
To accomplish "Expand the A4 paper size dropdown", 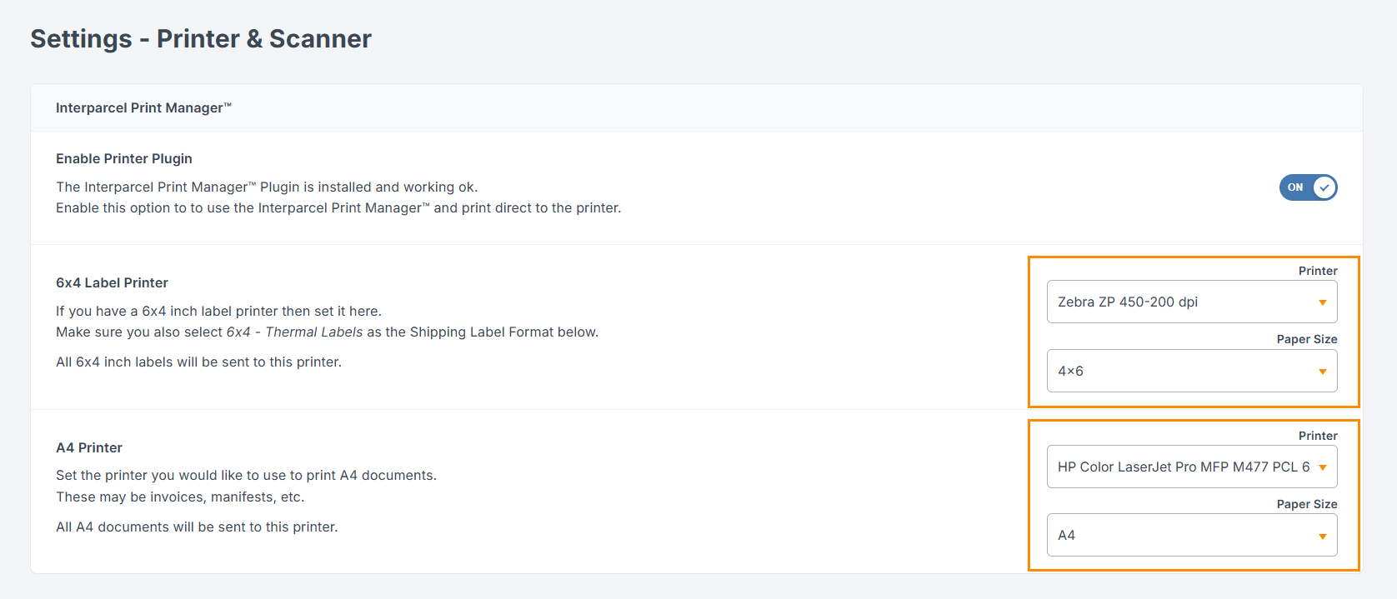I will [1184, 535].
